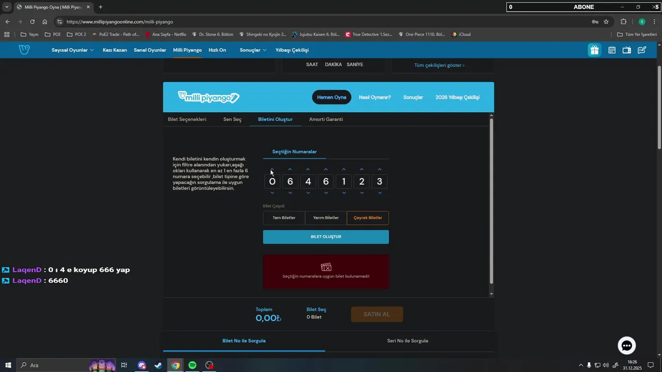Decrease the fifth digit showing 1
Viewport: 662px width, 372px height.
coord(344,193)
